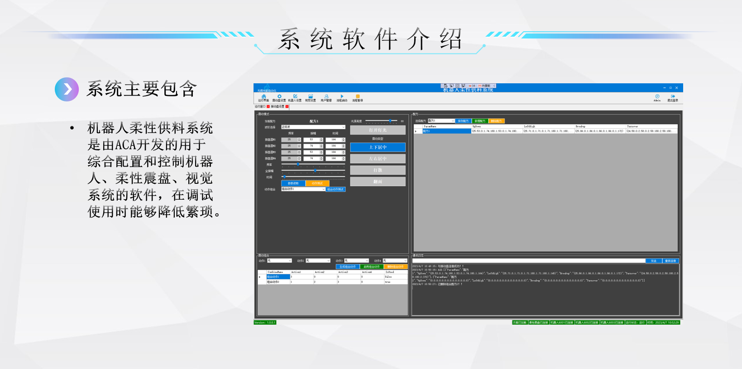The image size is (742, 369).
Task: Click the 振盘器M3 频率 value field
Action: 291,152
